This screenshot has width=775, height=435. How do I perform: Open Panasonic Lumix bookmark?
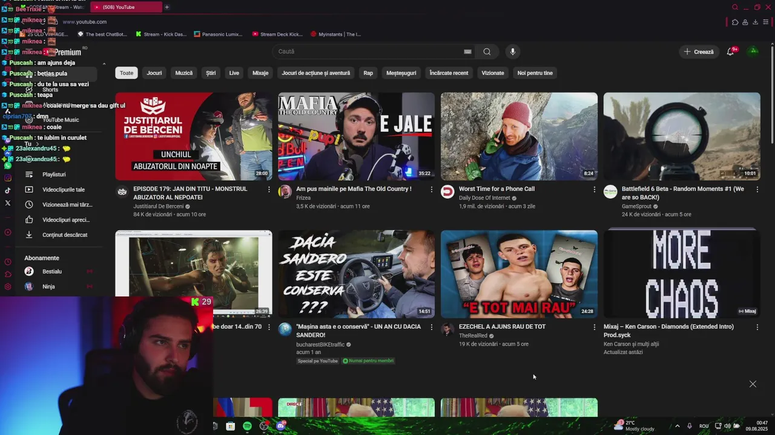[218, 34]
